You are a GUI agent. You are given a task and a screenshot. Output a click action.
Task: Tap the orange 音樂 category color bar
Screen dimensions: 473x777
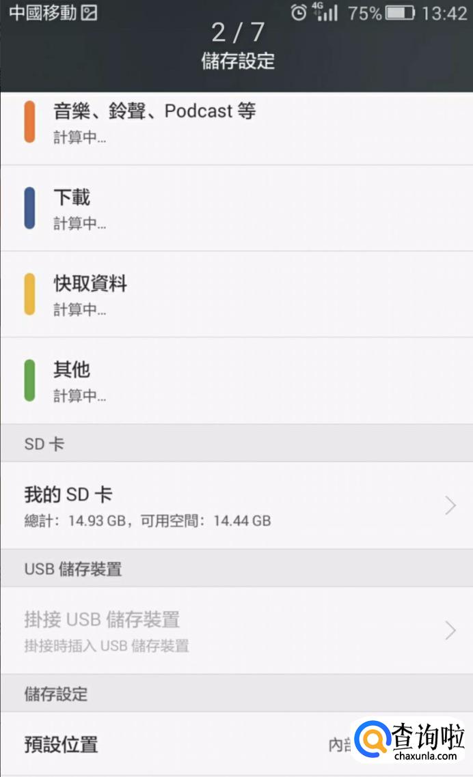tap(29, 122)
